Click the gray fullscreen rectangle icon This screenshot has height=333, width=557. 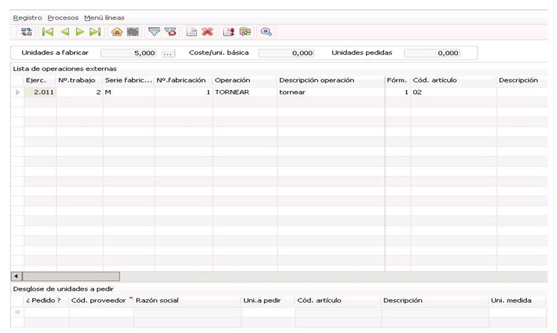pyautogui.click(x=133, y=32)
